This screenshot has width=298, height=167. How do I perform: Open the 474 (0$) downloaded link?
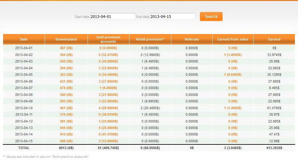[x=66, y=88]
